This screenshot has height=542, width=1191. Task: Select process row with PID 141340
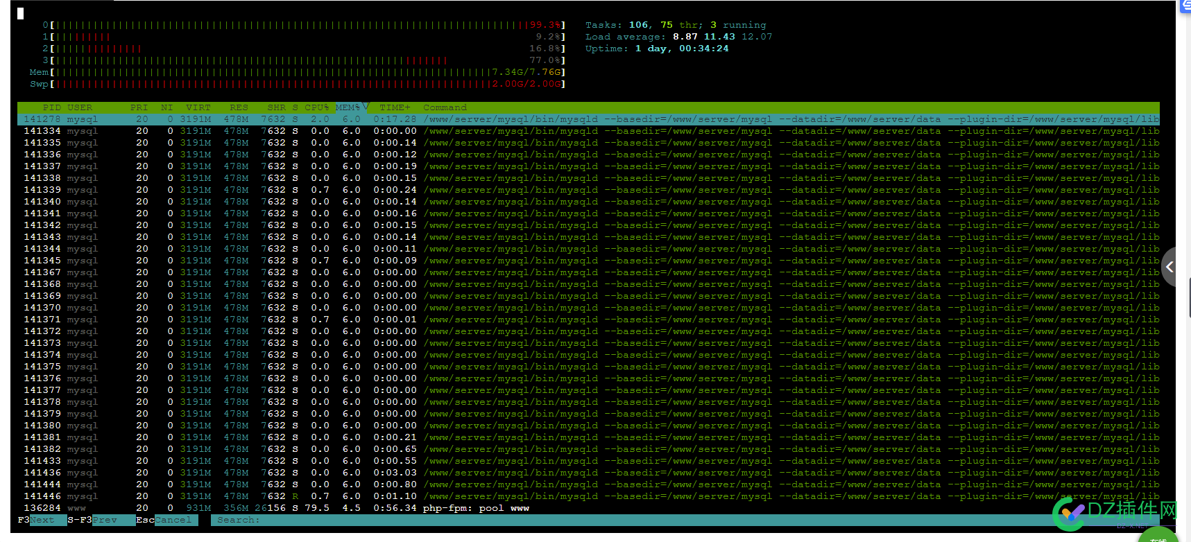point(588,202)
